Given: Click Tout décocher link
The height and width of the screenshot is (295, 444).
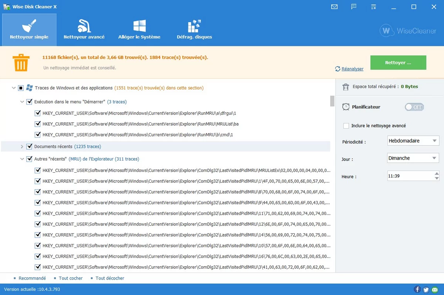Looking at the screenshot, I should (x=110, y=278).
